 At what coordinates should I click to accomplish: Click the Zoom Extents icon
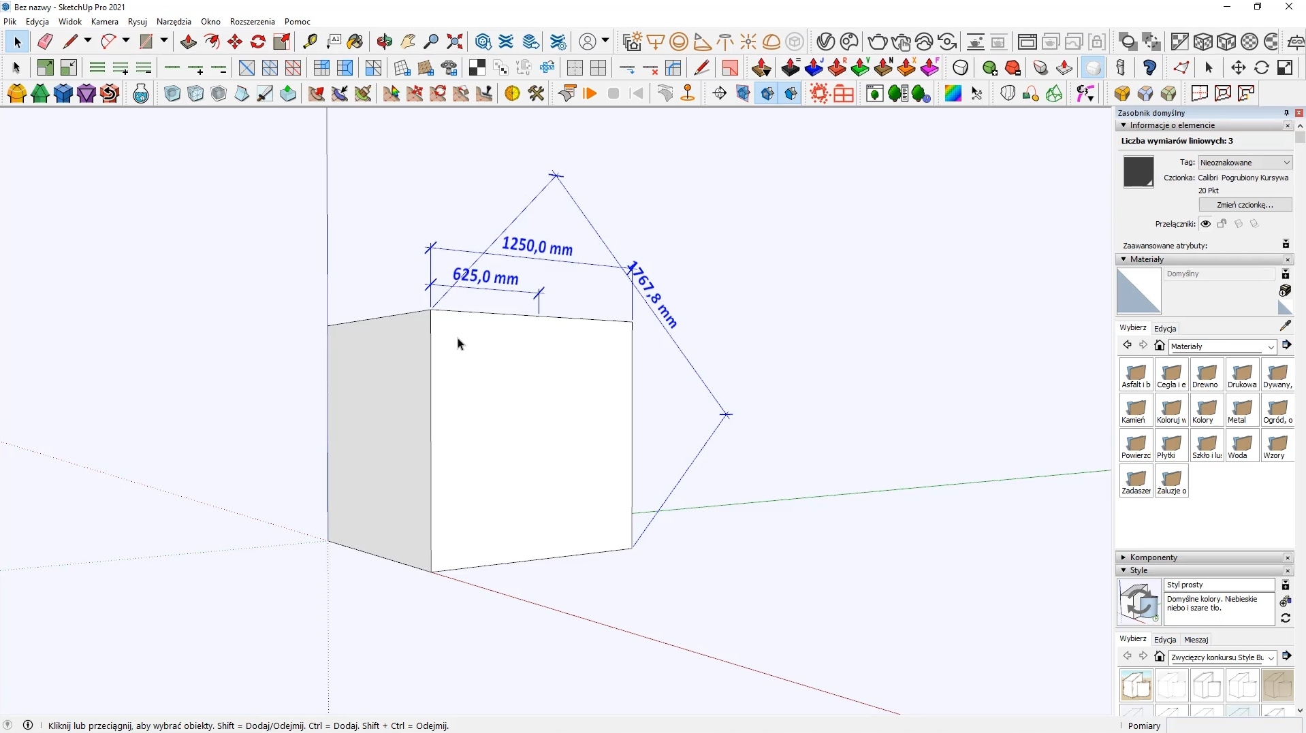[x=456, y=42]
